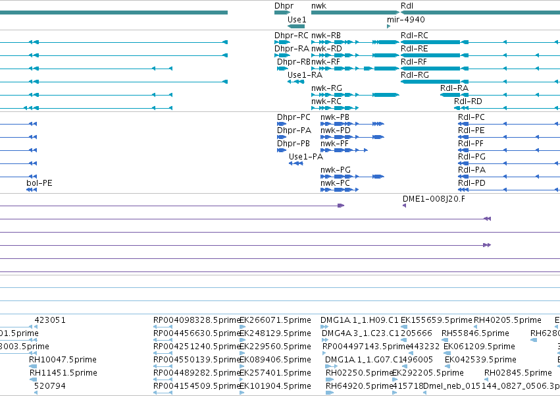Click transcript Use1-RA
Viewport: 560px width, 396px height.
point(296,82)
